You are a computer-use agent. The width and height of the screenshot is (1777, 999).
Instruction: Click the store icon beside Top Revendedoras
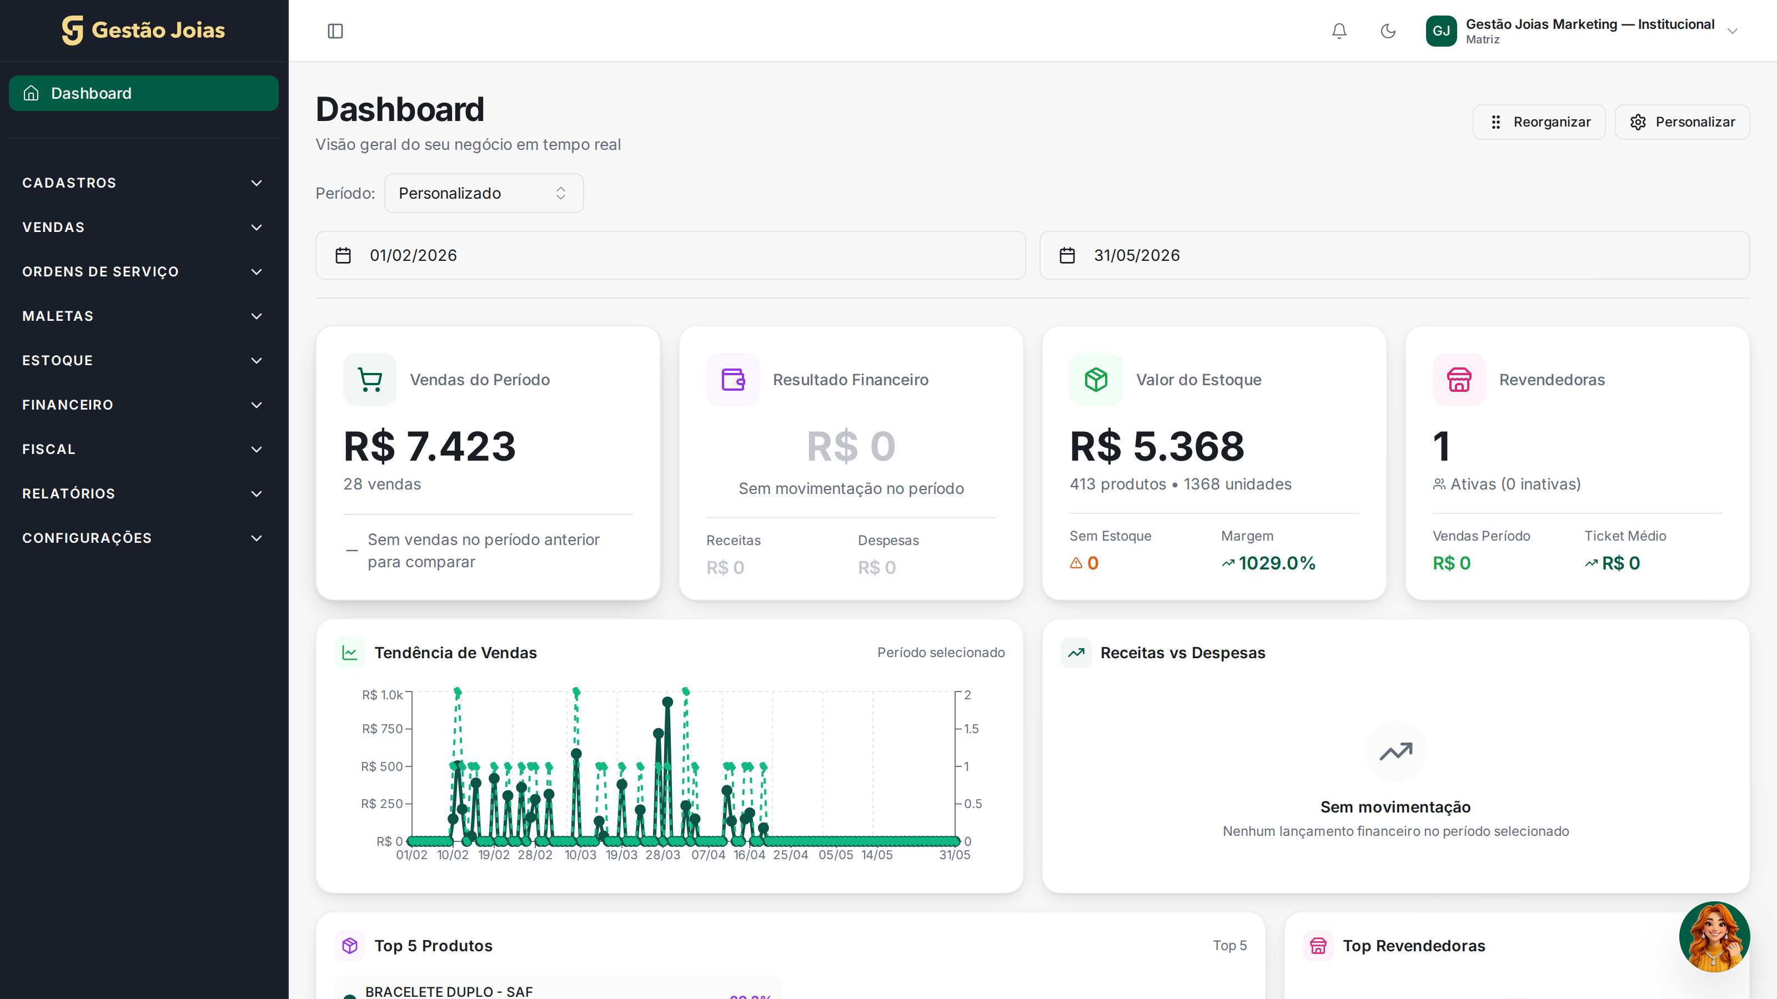point(1318,946)
